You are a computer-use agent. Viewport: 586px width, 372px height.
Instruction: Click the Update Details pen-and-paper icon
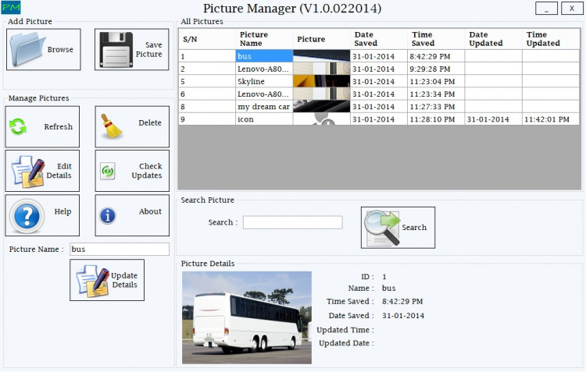click(93, 281)
